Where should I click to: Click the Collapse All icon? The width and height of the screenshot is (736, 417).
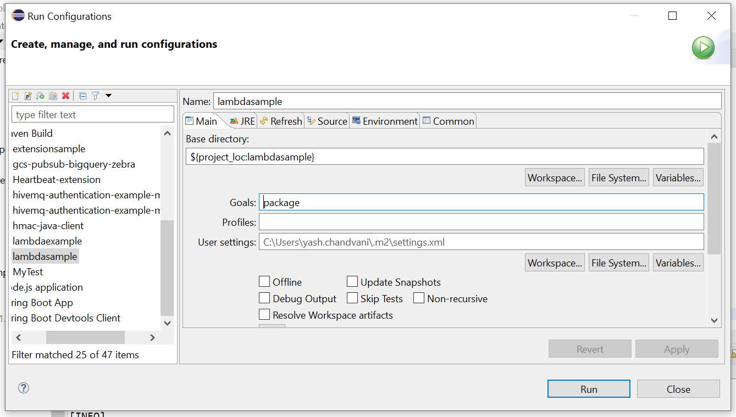[83, 96]
